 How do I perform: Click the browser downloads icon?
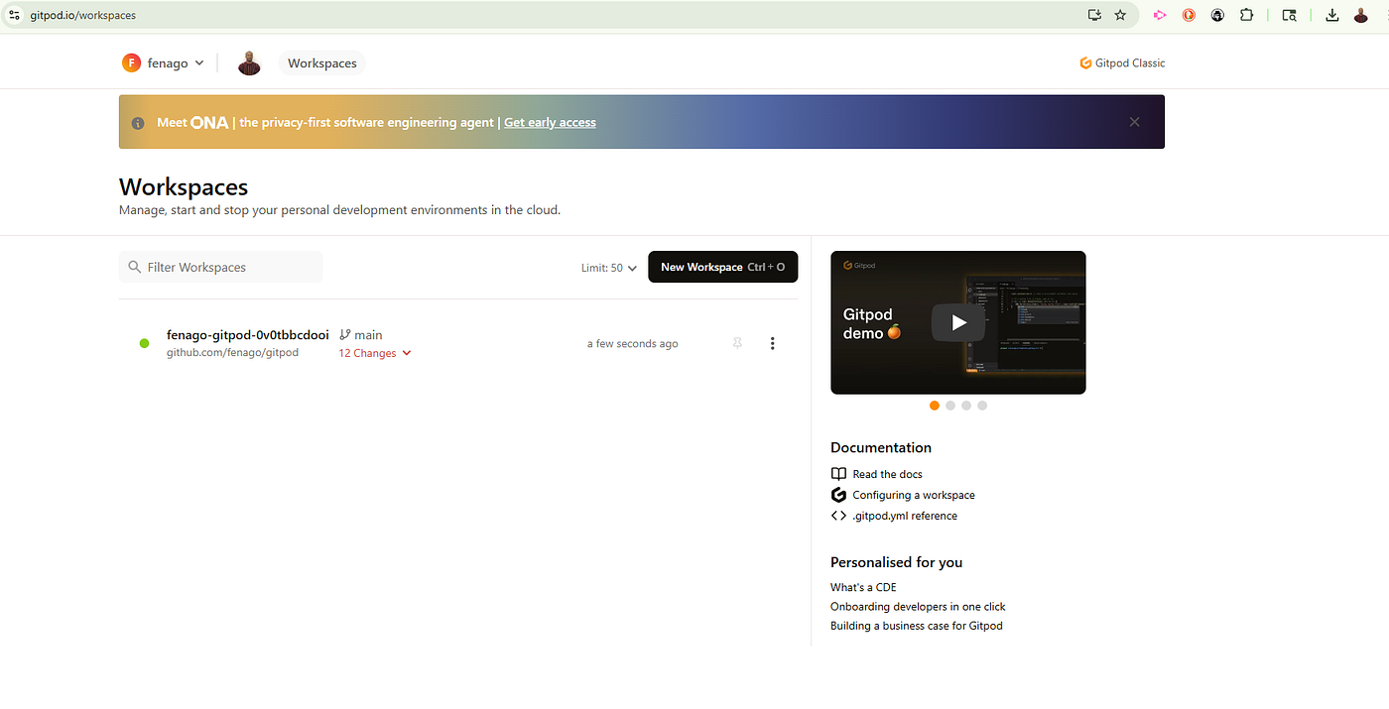point(1332,15)
